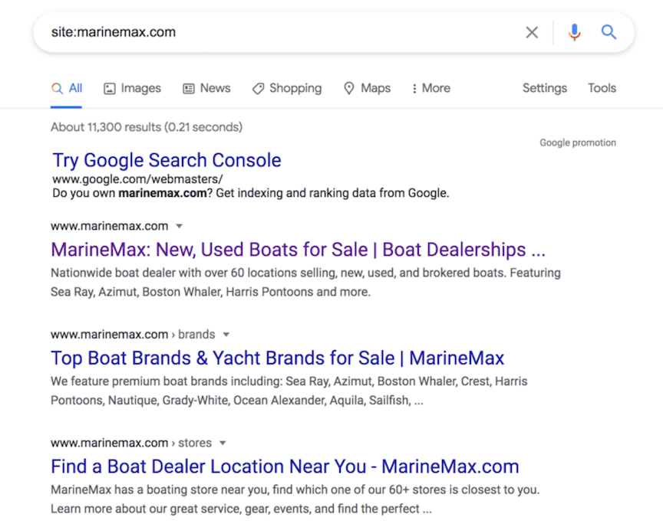Viewport: 663px width, 527px height.
Task: Click the News tab newspaper icon
Action: click(x=189, y=89)
